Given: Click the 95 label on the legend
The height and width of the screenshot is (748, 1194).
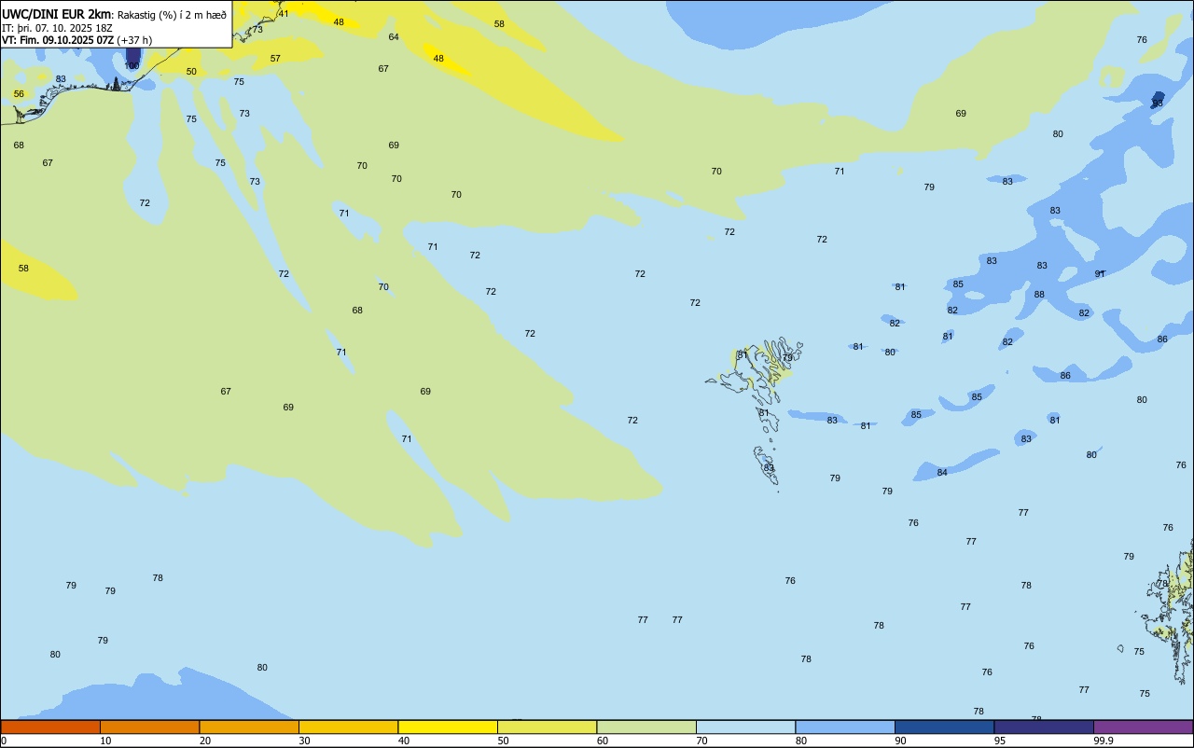Looking at the screenshot, I should point(1000,741).
